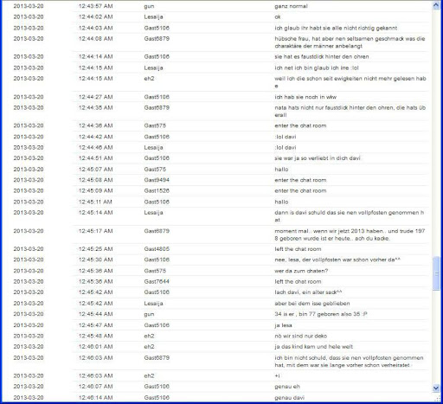Image resolution: width=443 pixels, height=404 pixels.
Task: Select Gast7644 'left the chat room' row
Action: click(221, 282)
